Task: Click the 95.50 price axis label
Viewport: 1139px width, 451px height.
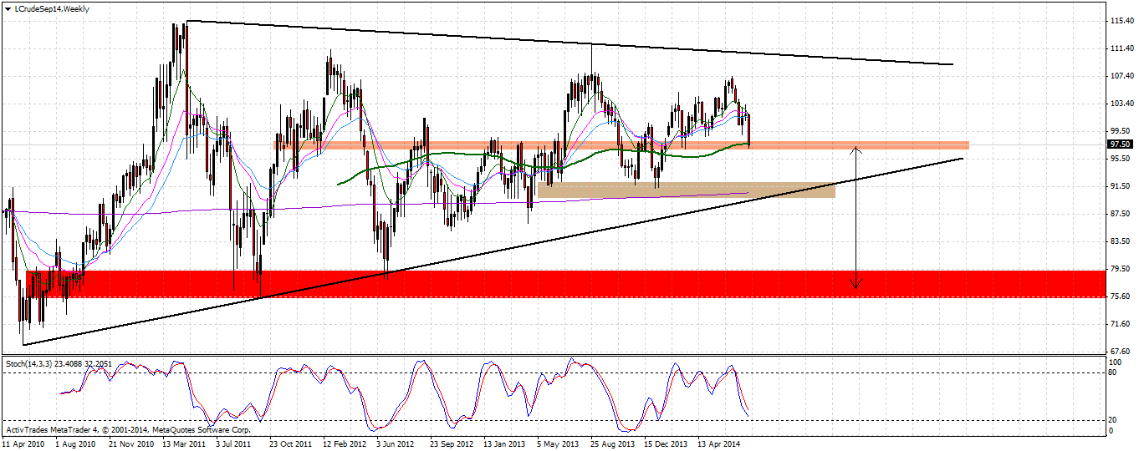Action: 1121,159
